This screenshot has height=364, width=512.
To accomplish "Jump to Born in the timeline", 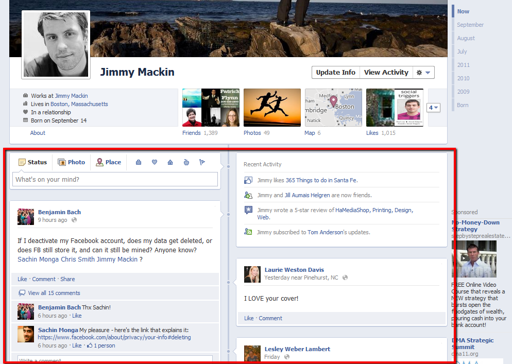I will pos(463,105).
